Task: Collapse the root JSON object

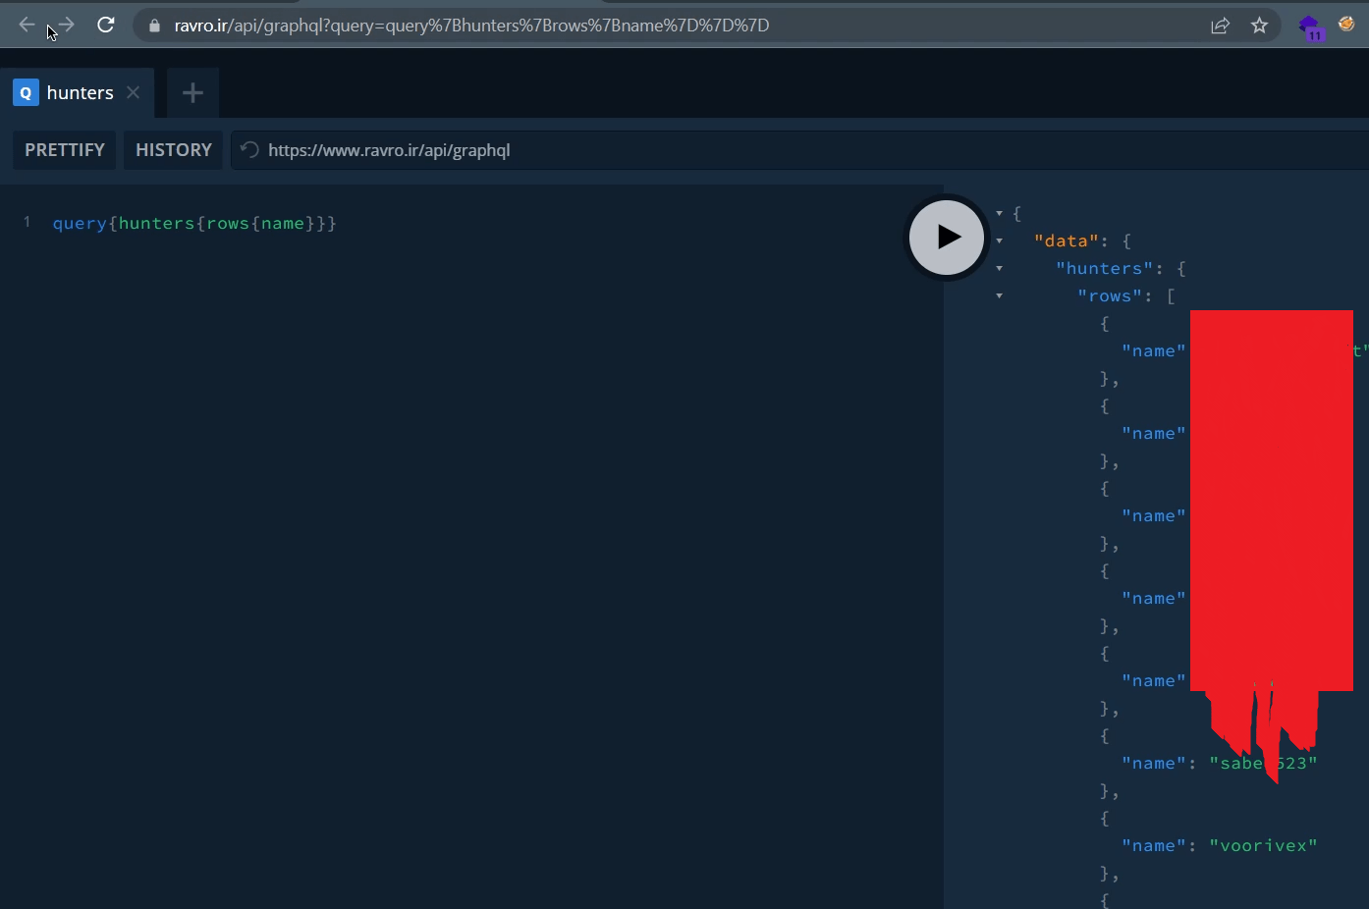Action: pyautogui.click(x=999, y=213)
